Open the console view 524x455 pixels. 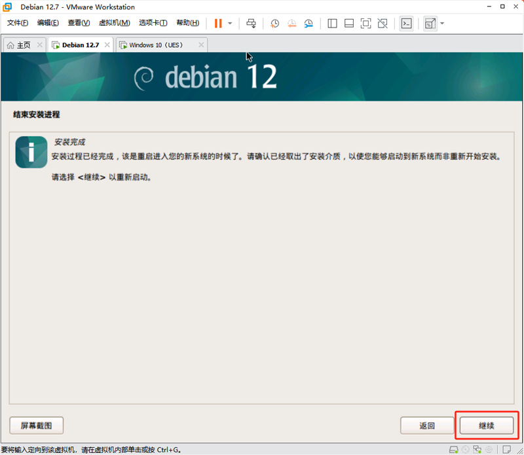click(x=406, y=24)
